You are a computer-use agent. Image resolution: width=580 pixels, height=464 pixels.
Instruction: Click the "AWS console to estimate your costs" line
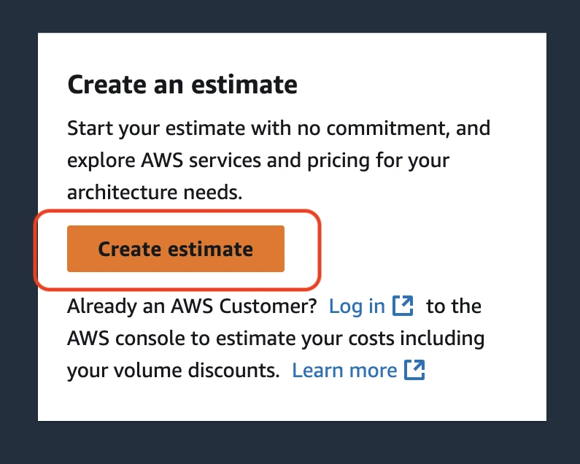pyautogui.click(x=275, y=339)
